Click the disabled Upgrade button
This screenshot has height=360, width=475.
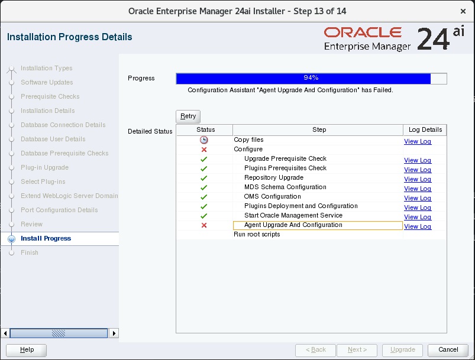[x=403, y=350]
